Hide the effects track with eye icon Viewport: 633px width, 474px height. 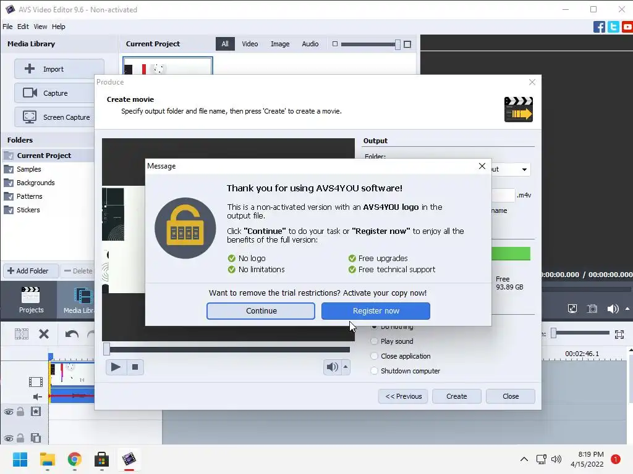(x=9, y=412)
